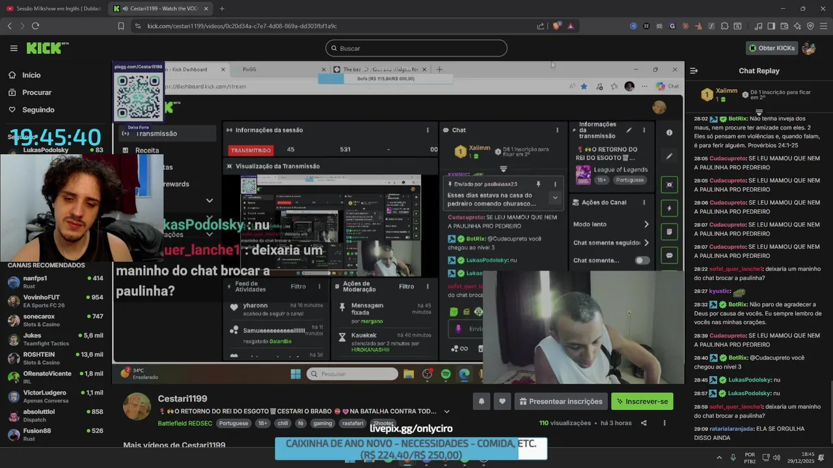833x468 pixels.
Task: Open a new browser tab
Action: pyautogui.click(x=222, y=8)
